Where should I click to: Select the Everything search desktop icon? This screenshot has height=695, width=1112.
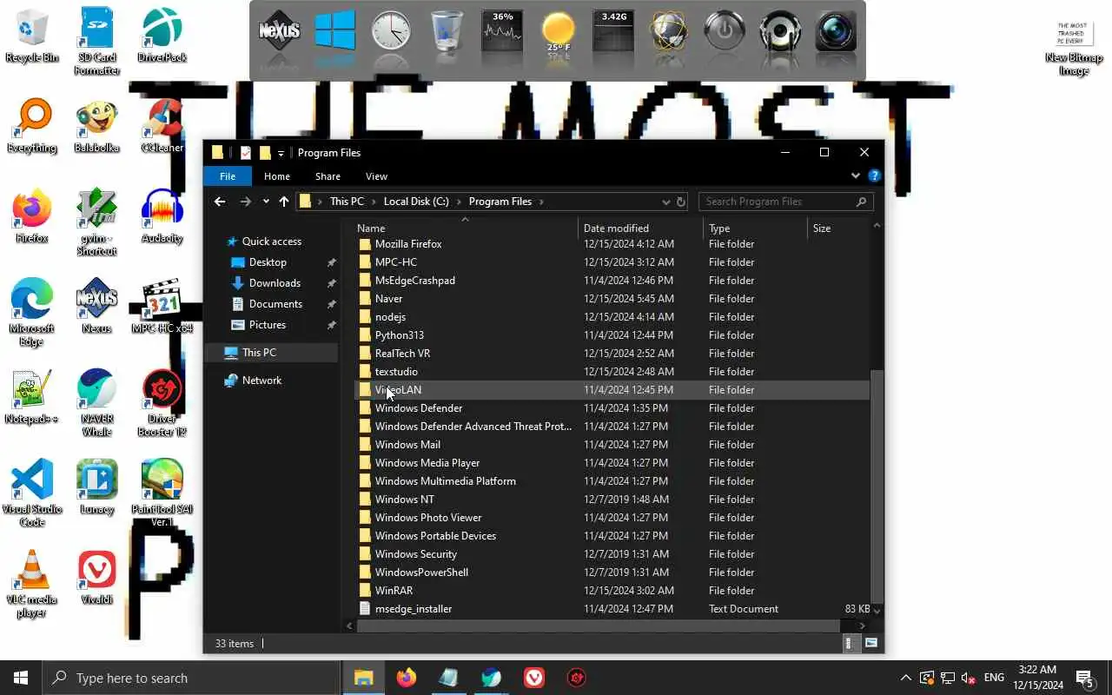[32, 126]
